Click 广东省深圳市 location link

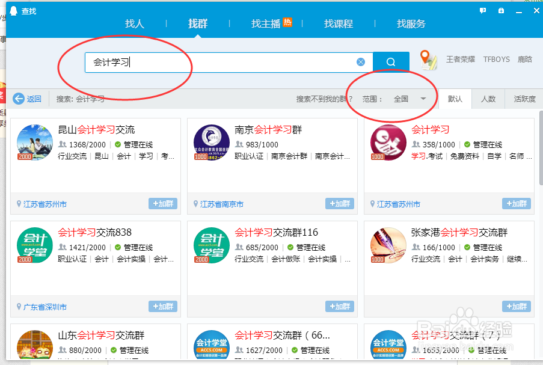(x=44, y=307)
